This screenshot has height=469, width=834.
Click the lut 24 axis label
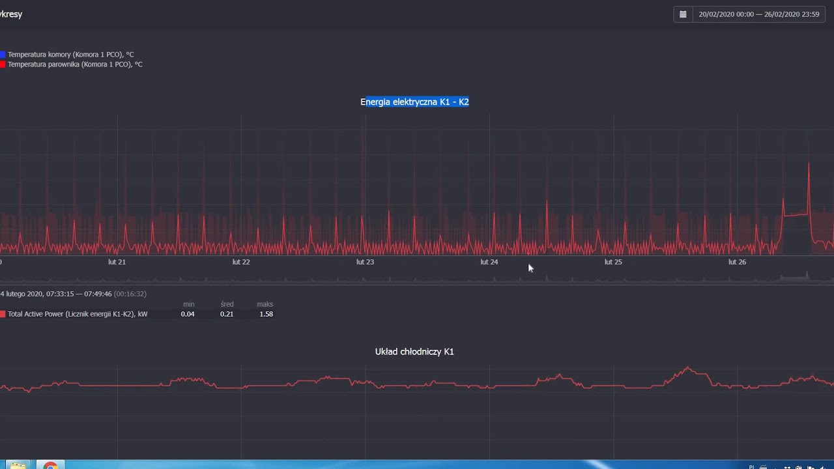coord(489,262)
